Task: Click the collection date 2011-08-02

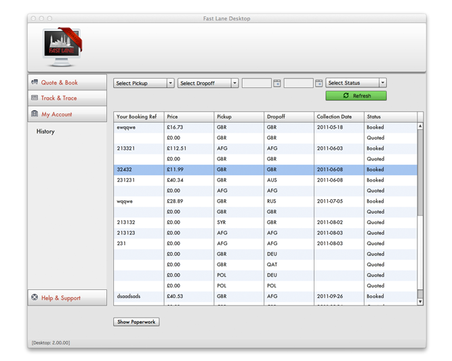Action: [330, 222]
